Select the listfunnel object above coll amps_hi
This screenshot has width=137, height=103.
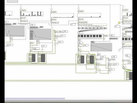pos(23,18)
